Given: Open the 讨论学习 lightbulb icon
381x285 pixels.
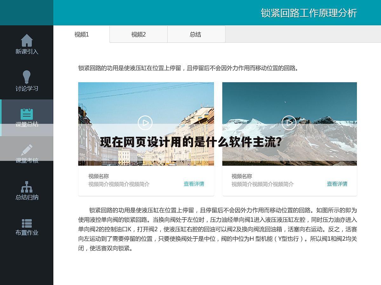Looking at the screenshot, I should click(27, 77).
